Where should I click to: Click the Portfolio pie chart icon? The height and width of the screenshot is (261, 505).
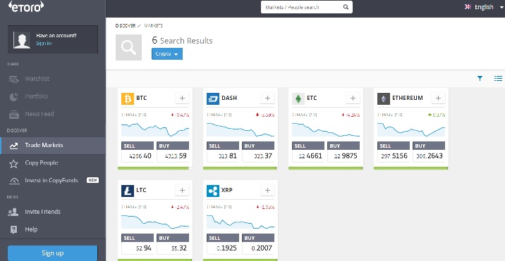coord(13,97)
